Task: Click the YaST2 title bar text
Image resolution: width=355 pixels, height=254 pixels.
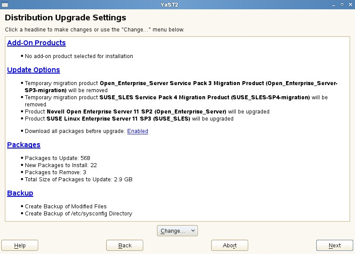Action: pos(177,4)
